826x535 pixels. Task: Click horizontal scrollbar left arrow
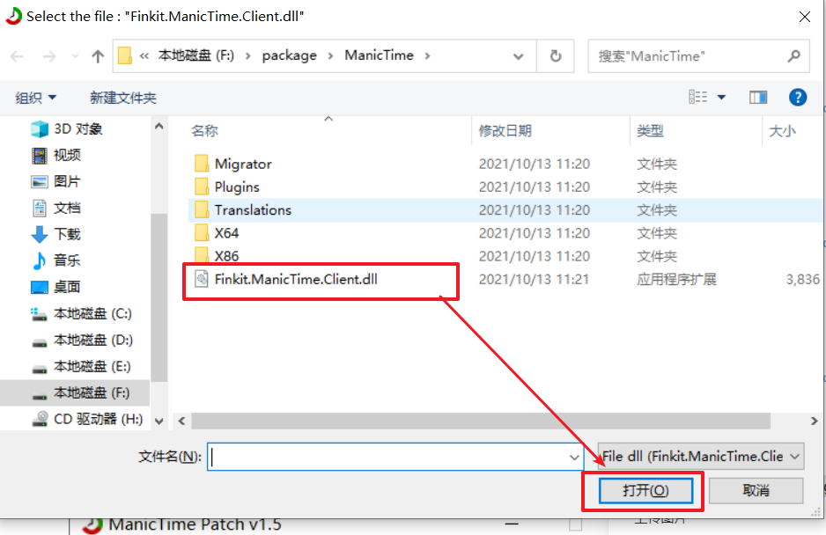pyautogui.click(x=181, y=421)
